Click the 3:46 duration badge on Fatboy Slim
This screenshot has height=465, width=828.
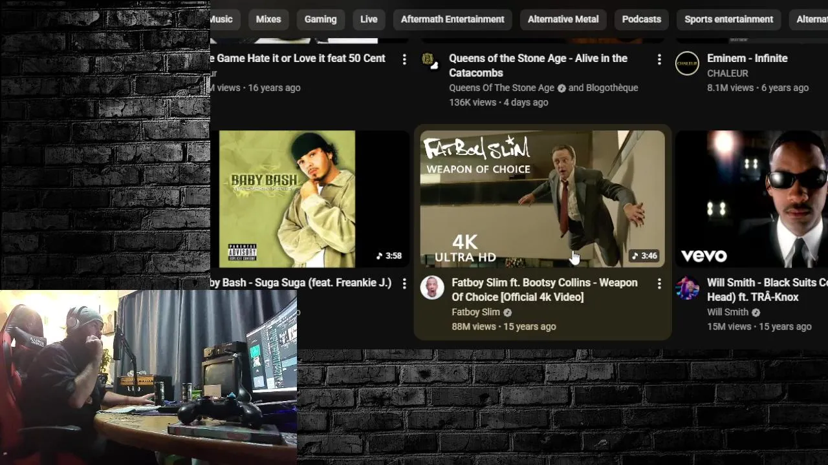[644, 256]
